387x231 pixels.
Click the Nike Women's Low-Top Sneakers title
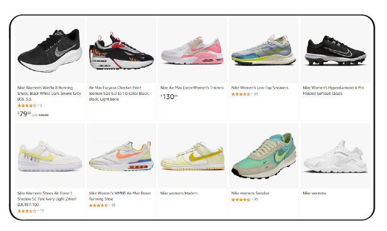coord(260,88)
